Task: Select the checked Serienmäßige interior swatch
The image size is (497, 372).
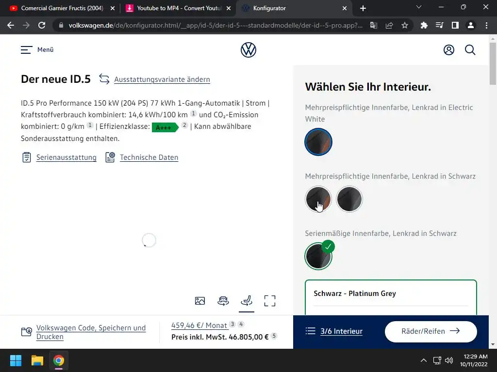Action: click(x=318, y=256)
